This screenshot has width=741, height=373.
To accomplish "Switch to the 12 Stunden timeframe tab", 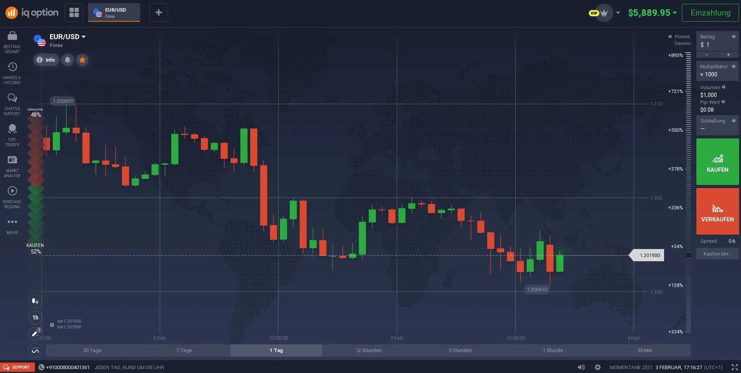I will (x=368, y=350).
